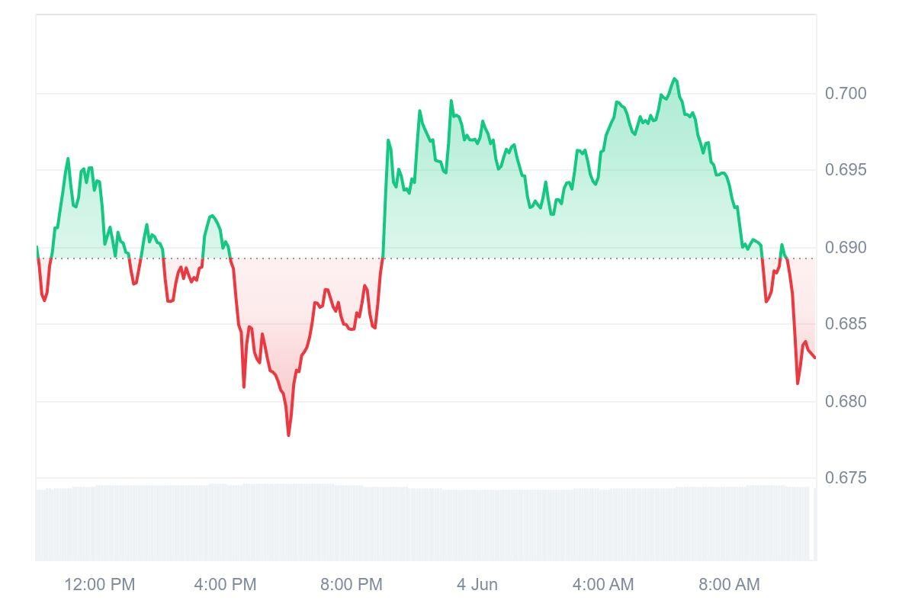
Task: Click the 0.680 price axis label
Action: tap(846, 401)
